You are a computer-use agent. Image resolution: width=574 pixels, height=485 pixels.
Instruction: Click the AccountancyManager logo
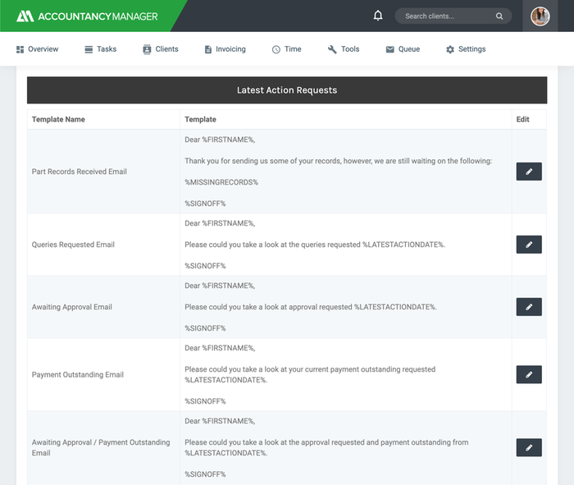pyautogui.click(x=91, y=16)
